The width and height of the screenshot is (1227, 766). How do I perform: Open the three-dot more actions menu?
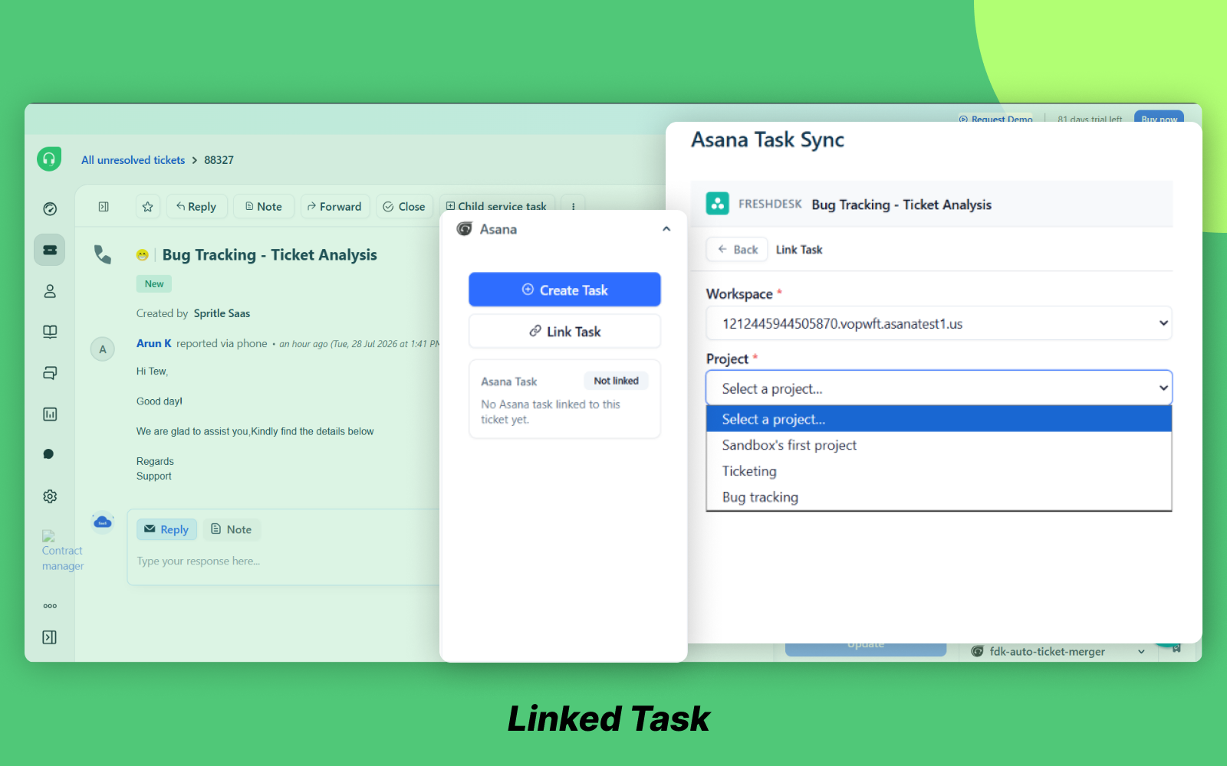[x=574, y=207]
